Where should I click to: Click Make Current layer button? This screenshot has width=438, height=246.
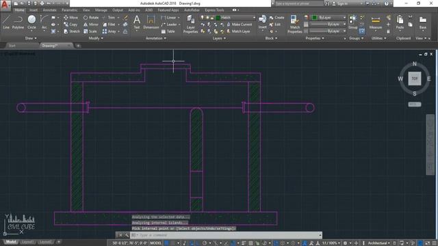(x=239, y=25)
